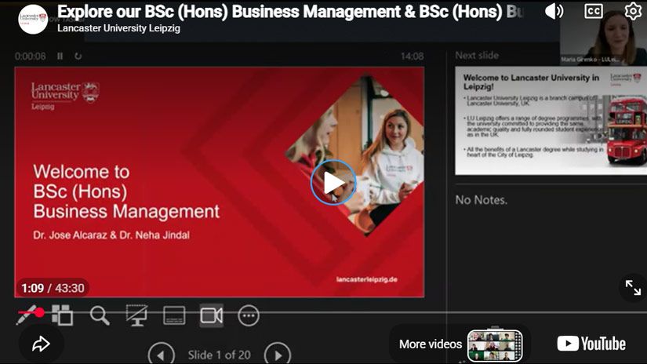647x364 pixels.
Task: Play the video with center play button
Action: [x=333, y=183]
